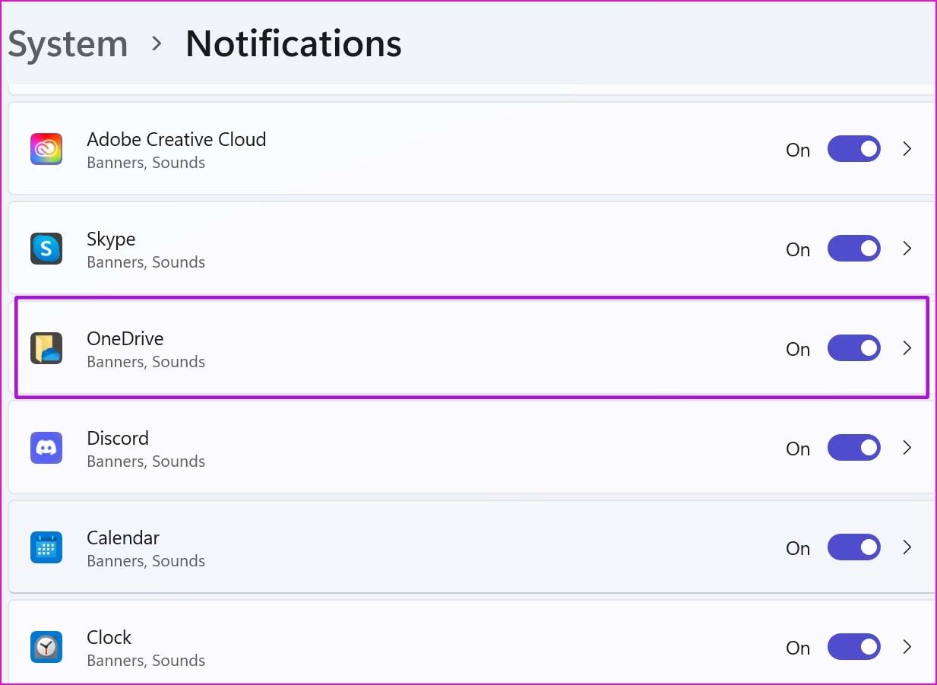
Task: Click the Skype app icon
Action: 46,249
